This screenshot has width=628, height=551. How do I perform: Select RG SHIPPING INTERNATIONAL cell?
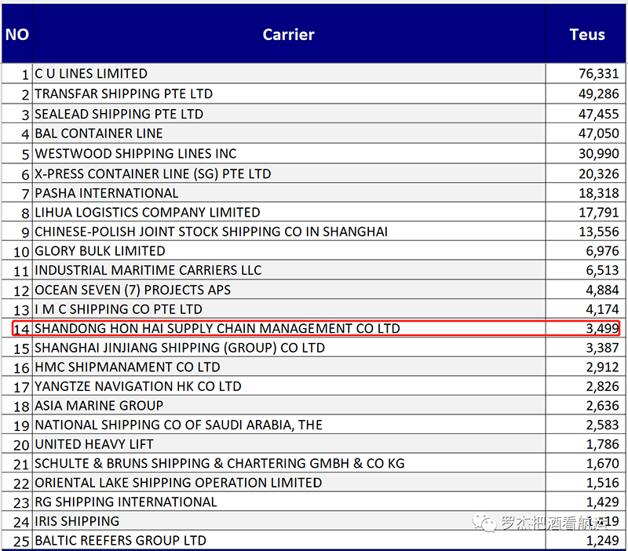[x=289, y=502]
